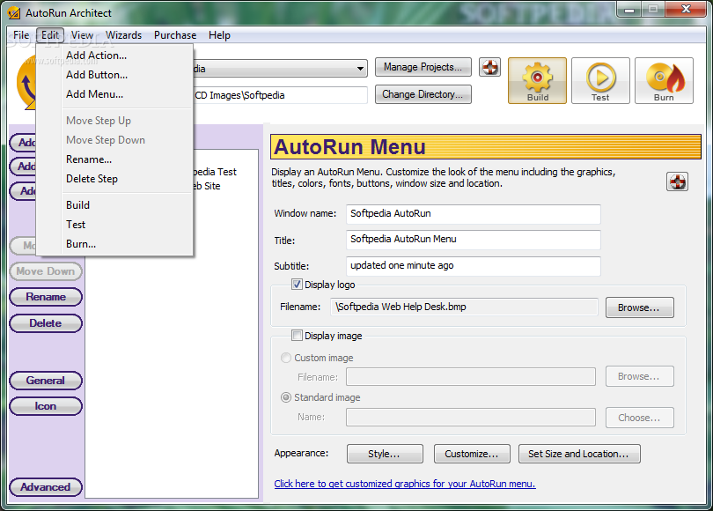Click the logo Filename path field
The height and width of the screenshot is (511, 713).
coord(464,307)
